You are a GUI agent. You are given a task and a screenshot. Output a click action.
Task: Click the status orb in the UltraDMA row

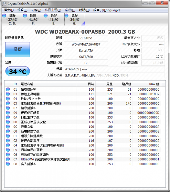8,159
